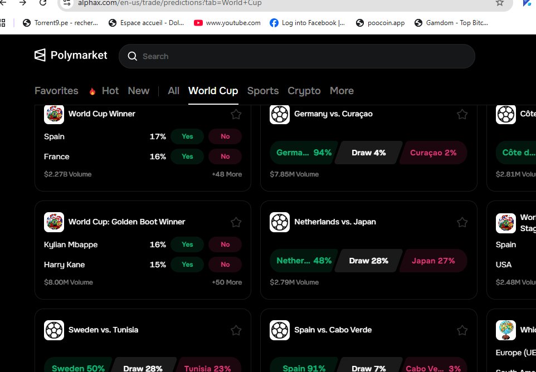
Task: Switch to the All tab
Action: tap(173, 91)
